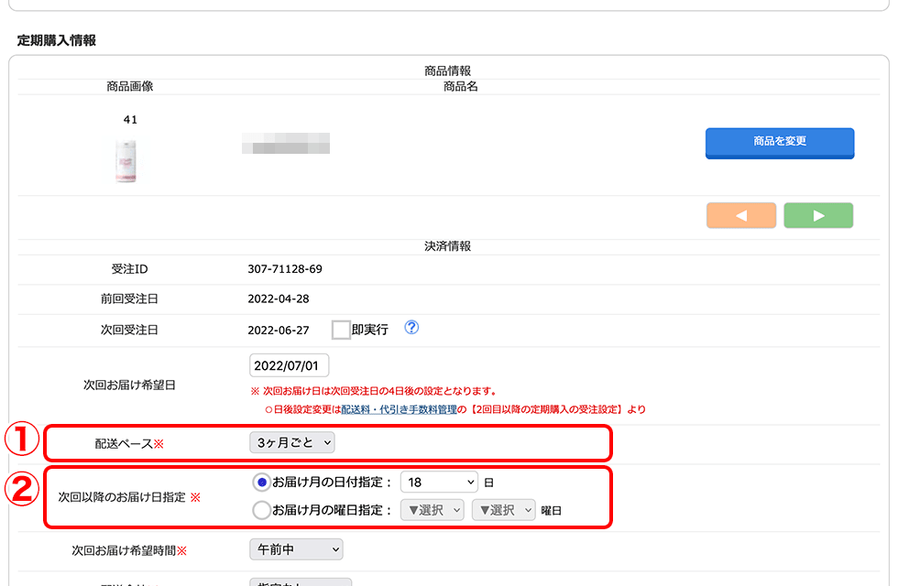This screenshot has width=898, height=586.
Task: Click the 次回お届け希望日 date field
Action: pyautogui.click(x=289, y=365)
